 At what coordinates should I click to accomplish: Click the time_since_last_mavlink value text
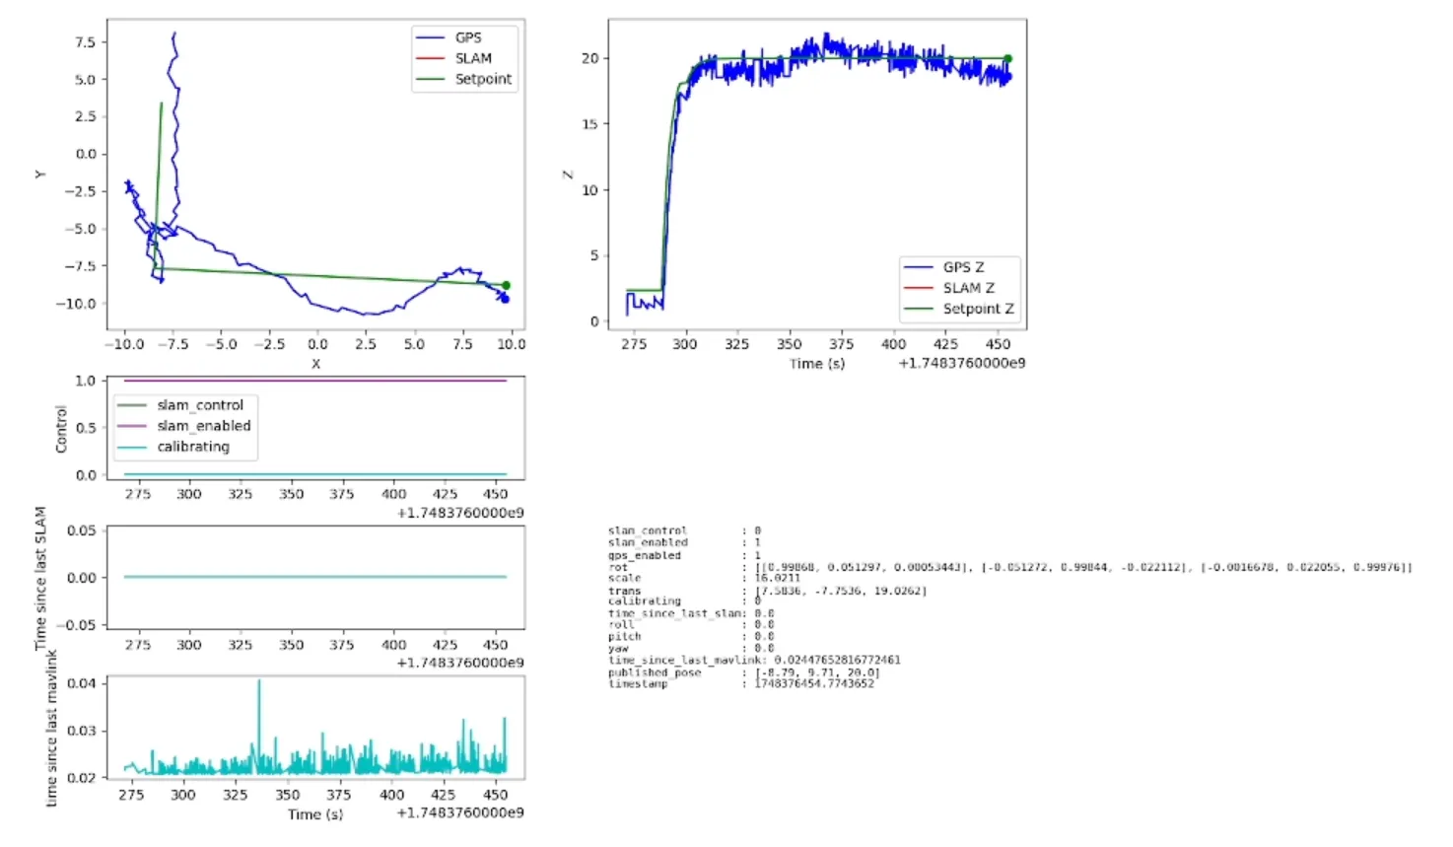pyautogui.click(x=837, y=660)
